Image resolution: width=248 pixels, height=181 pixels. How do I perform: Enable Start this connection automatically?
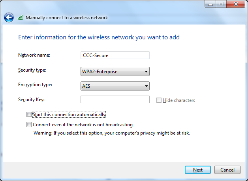pyautogui.click(x=29, y=115)
